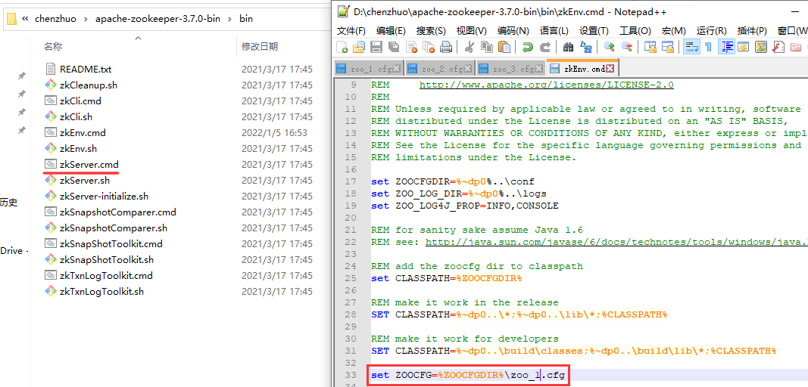Open Find with the binoculars icon
Image resolution: width=808 pixels, height=387 pixels.
tap(568, 47)
